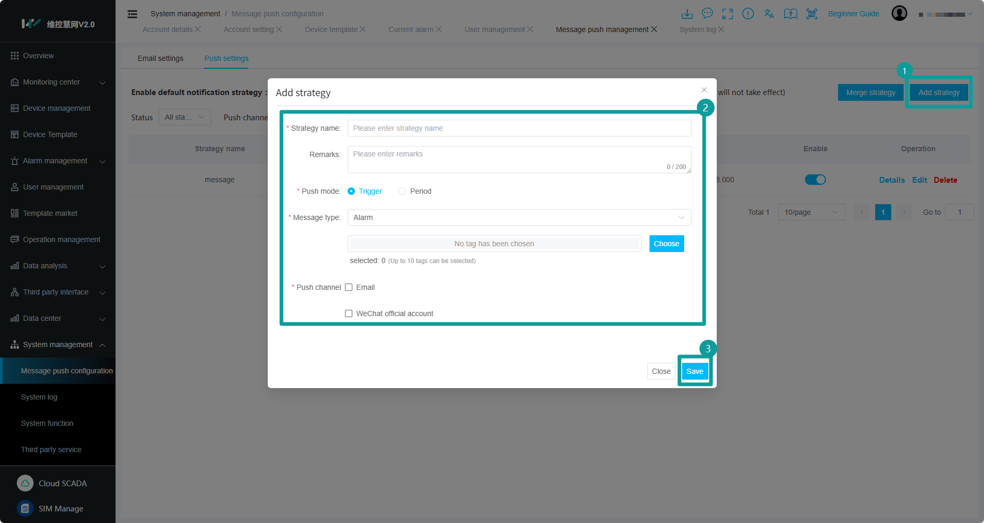Viewport: 984px width, 523px height.
Task: Open System log in the sidebar
Action: [39, 397]
